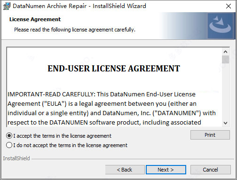Image resolution: width=237 pixels, height=180 pixels.
Task: Select 'I do not accept the terms' radio button
Action: click(x=9, y=145)
